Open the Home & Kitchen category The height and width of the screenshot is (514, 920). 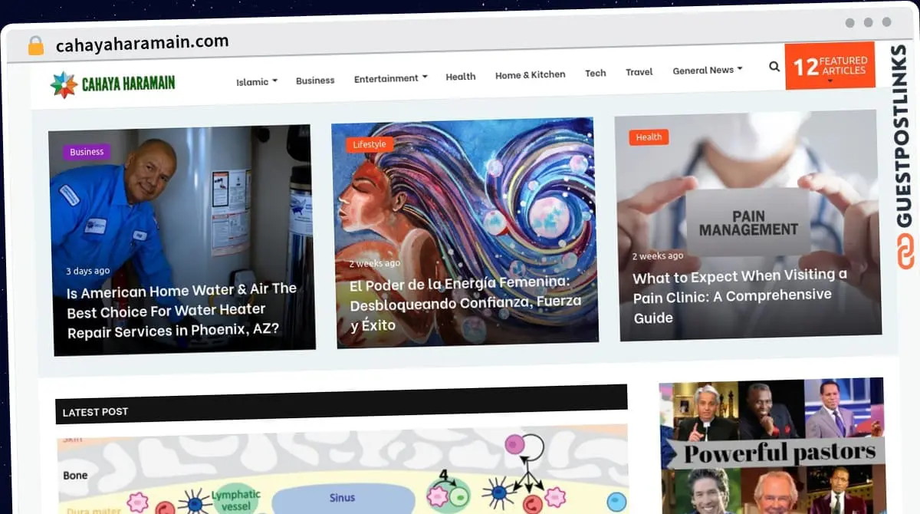pyautogui.click(x=531, y=74)
